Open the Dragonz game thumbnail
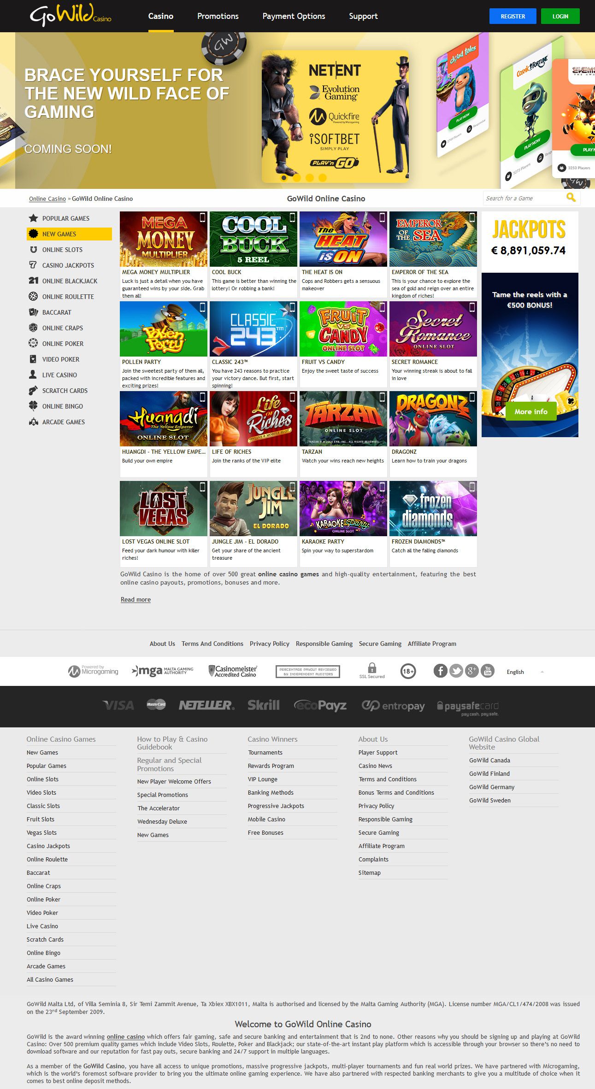The width and height of the screenshot is (595, 1089). tap(433, 419)
